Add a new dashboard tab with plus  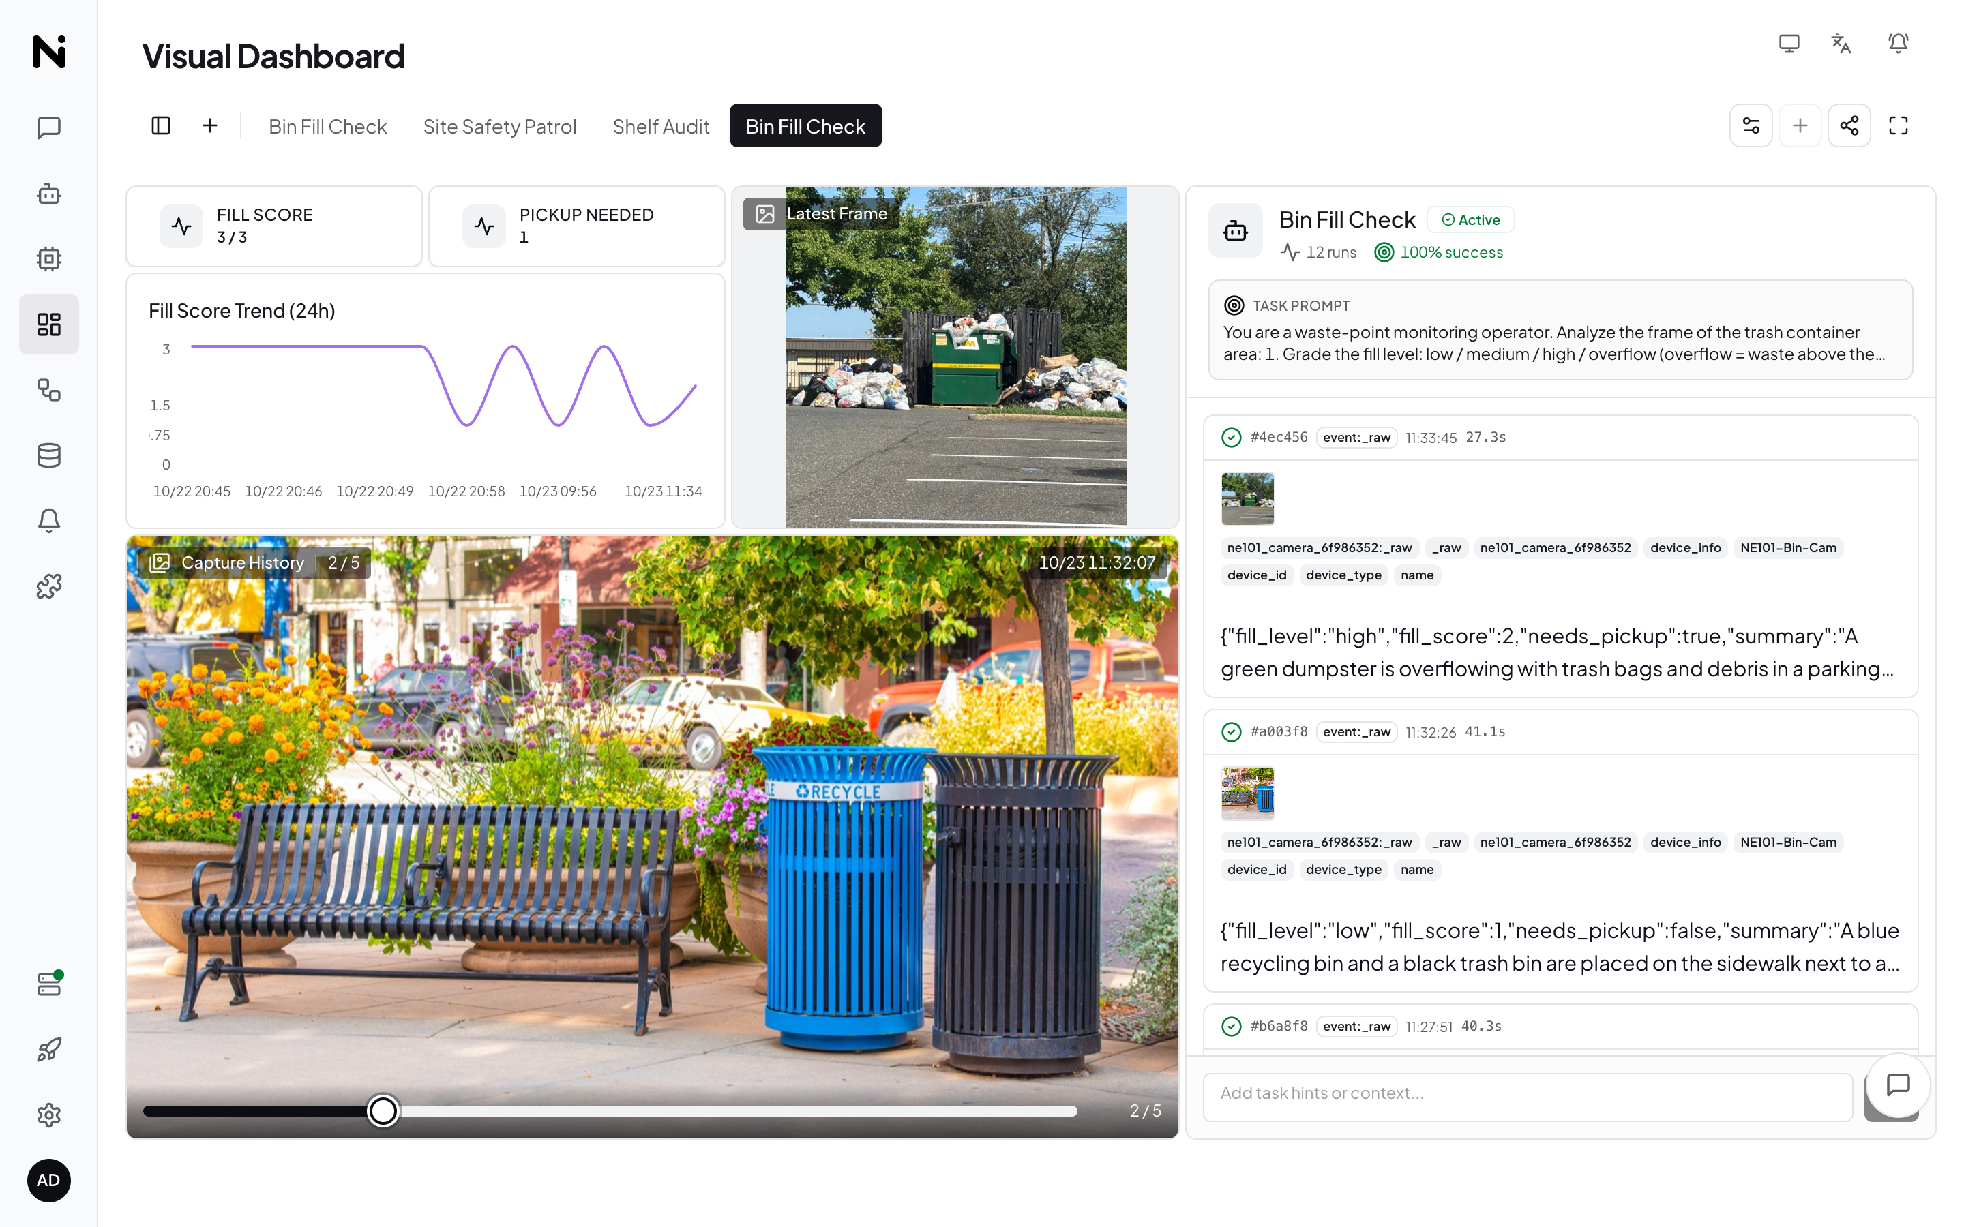(209, 126)
